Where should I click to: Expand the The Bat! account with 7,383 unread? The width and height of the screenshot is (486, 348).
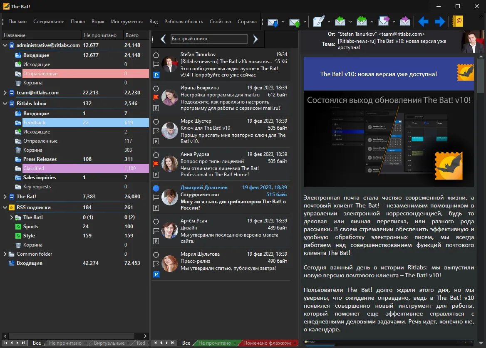(5, 197)
